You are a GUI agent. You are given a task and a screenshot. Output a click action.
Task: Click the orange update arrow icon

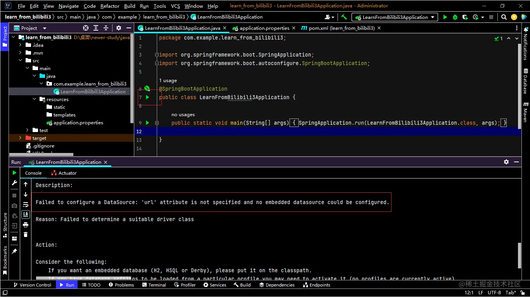click(x=514, y=17)
